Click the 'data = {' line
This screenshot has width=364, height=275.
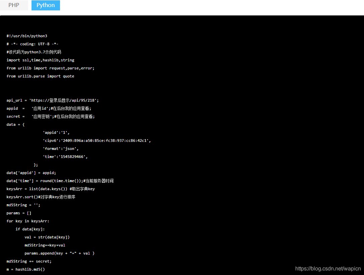pyautogui.click(x=15, y=124)
